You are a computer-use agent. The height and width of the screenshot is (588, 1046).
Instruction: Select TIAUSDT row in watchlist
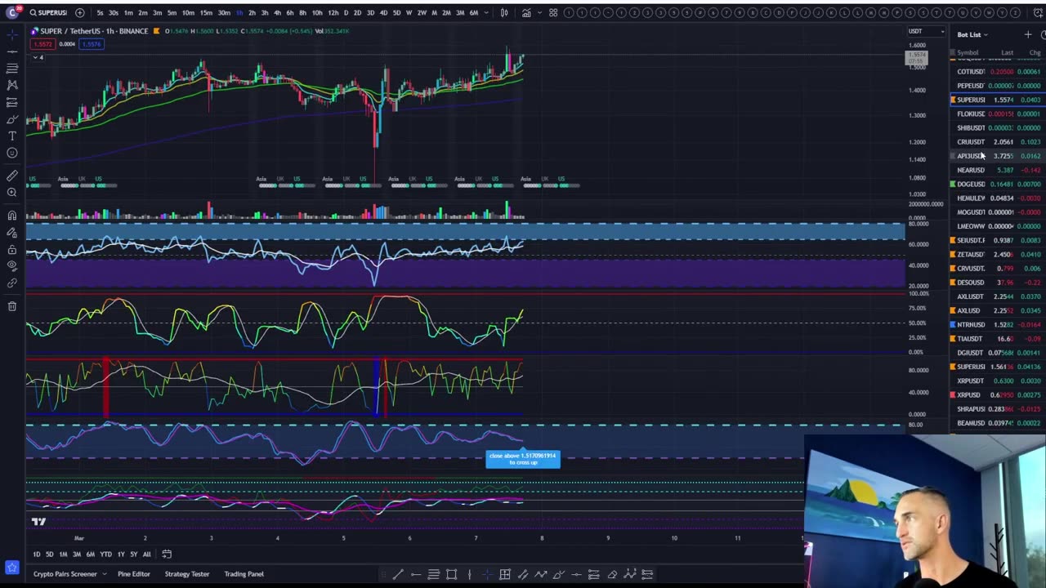(x=997, y=338)
